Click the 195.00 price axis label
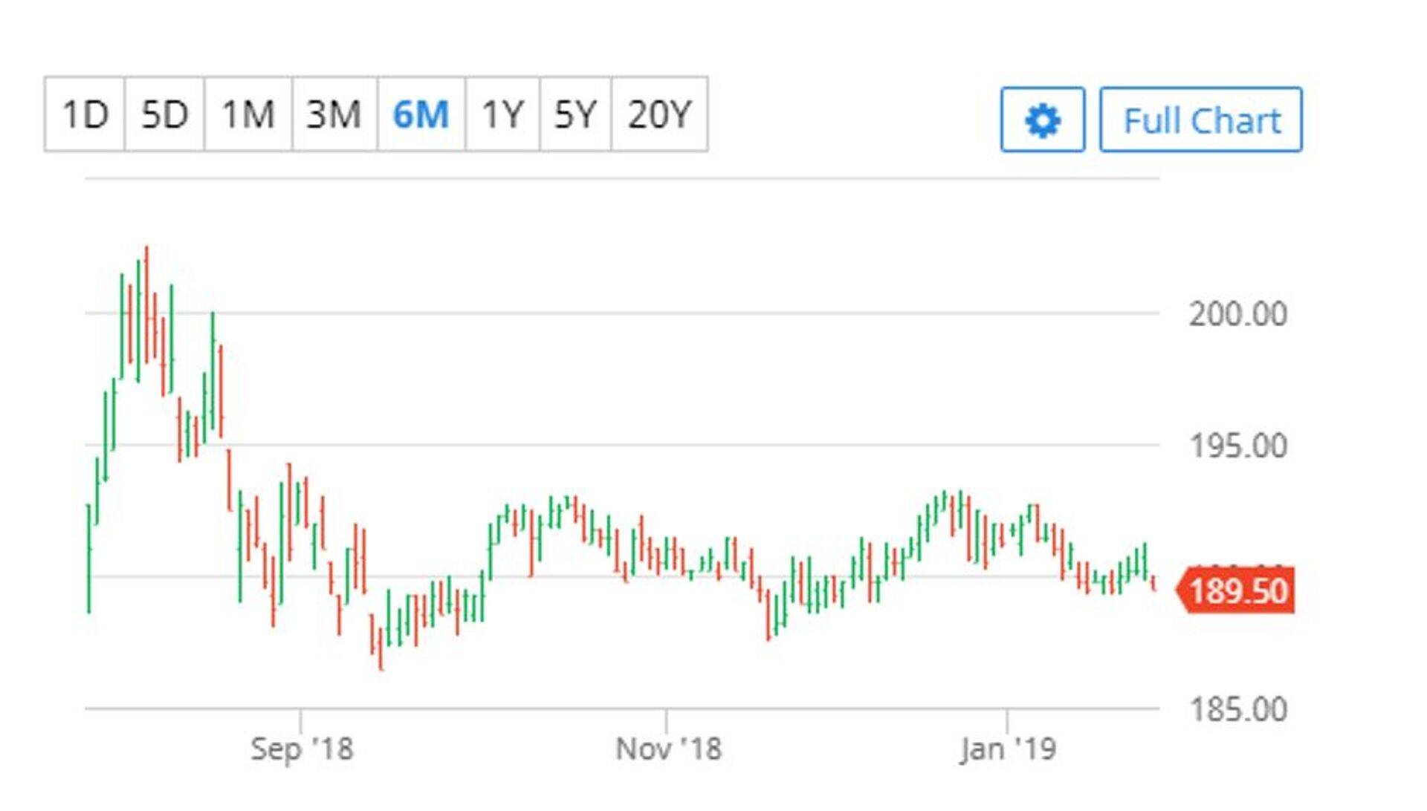The height and width of the screenshot is (811, 1427). click(x=1237, y=446)
